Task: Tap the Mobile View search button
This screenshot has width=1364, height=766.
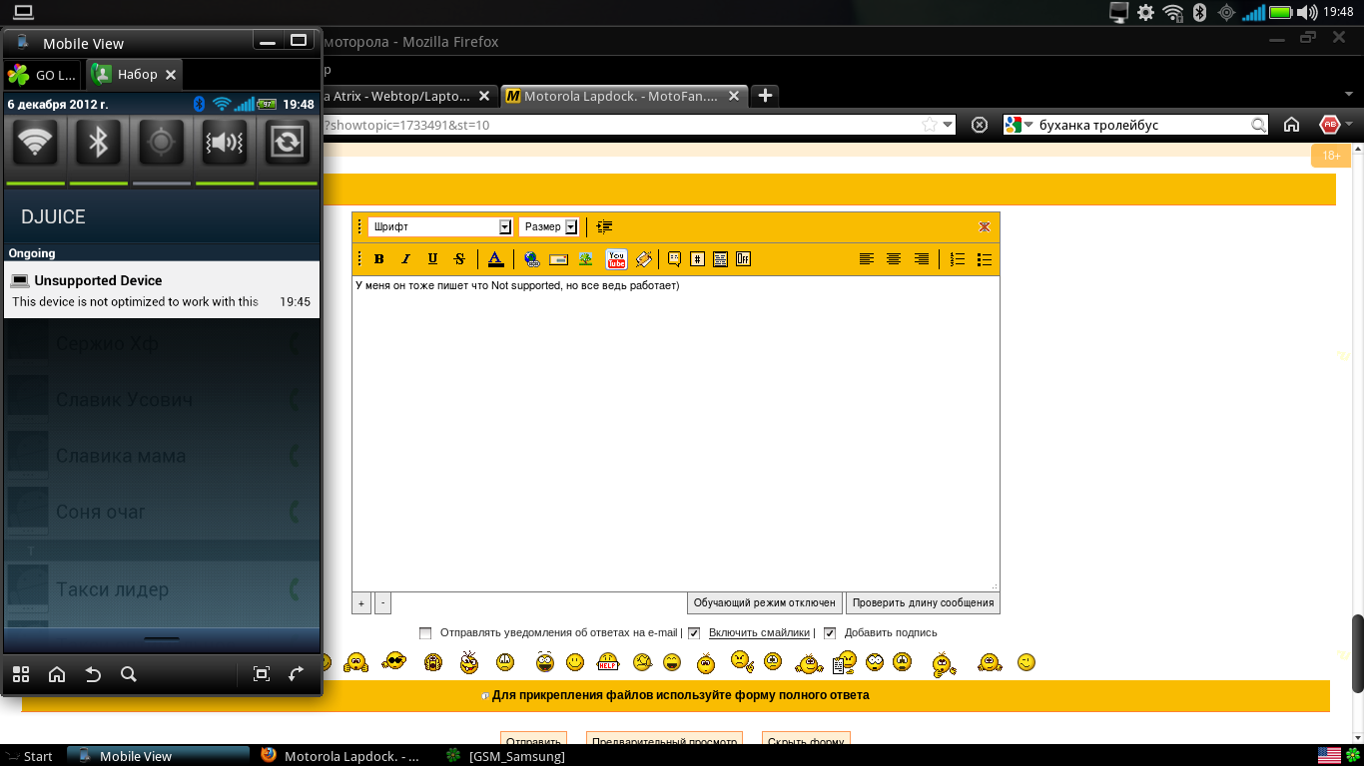Action: coord(129,674)
